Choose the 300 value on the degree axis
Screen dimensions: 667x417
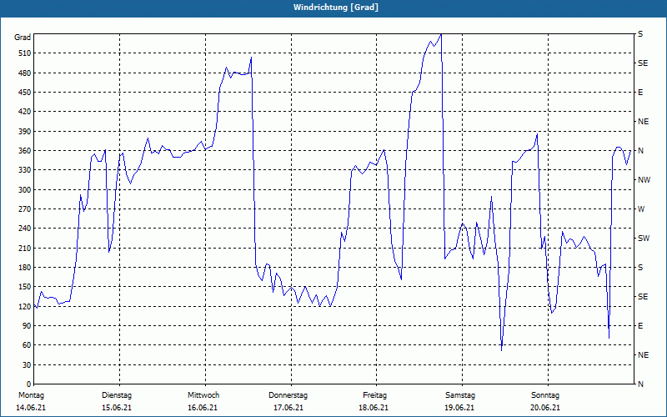pos(26,190)
